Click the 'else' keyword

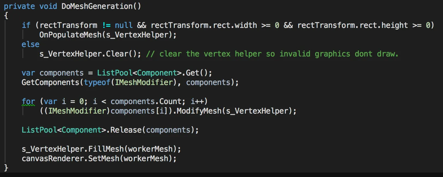30,44
